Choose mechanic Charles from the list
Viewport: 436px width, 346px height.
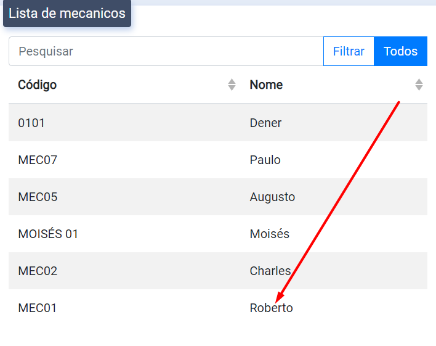[270, 271]
